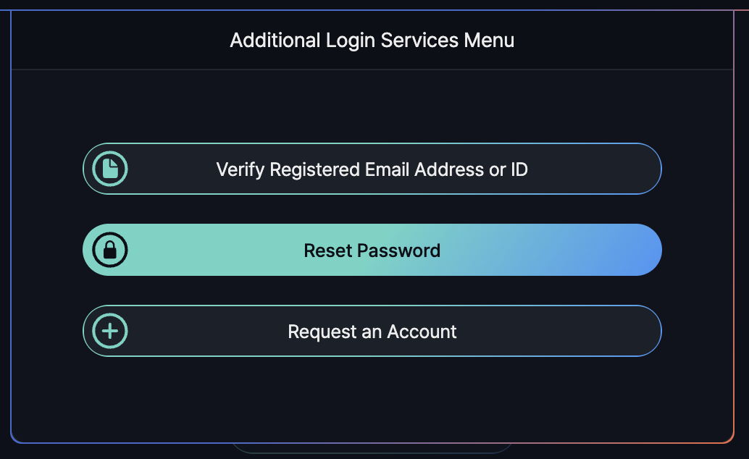This screenshot has height=459, width=749.
Task: Click the partially hidden button below the dialog
Action: click(x=372, y=448)
